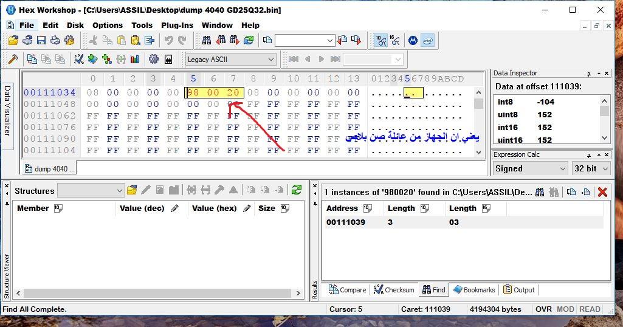Open the Tools menu
This screenshot has width=623, height=327.
click(x=142, y=26)
